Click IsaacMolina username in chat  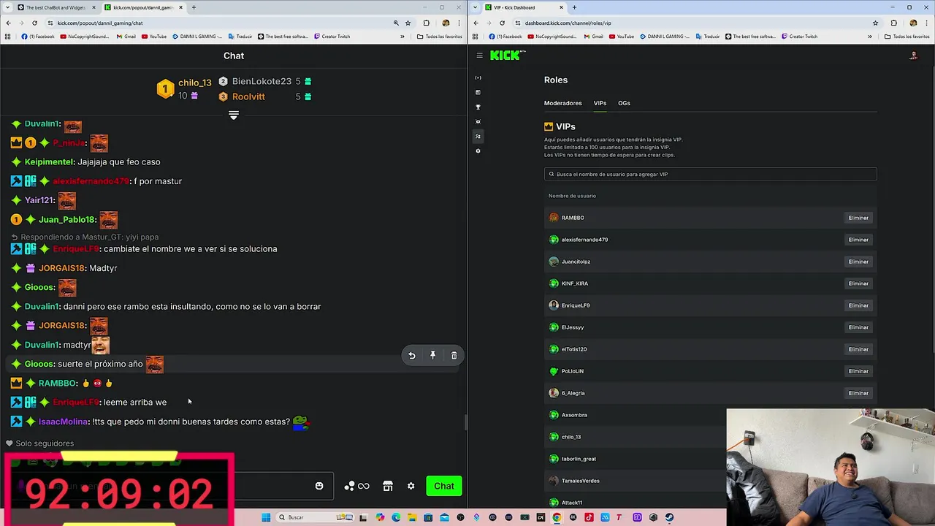click(x=63, y=422)
